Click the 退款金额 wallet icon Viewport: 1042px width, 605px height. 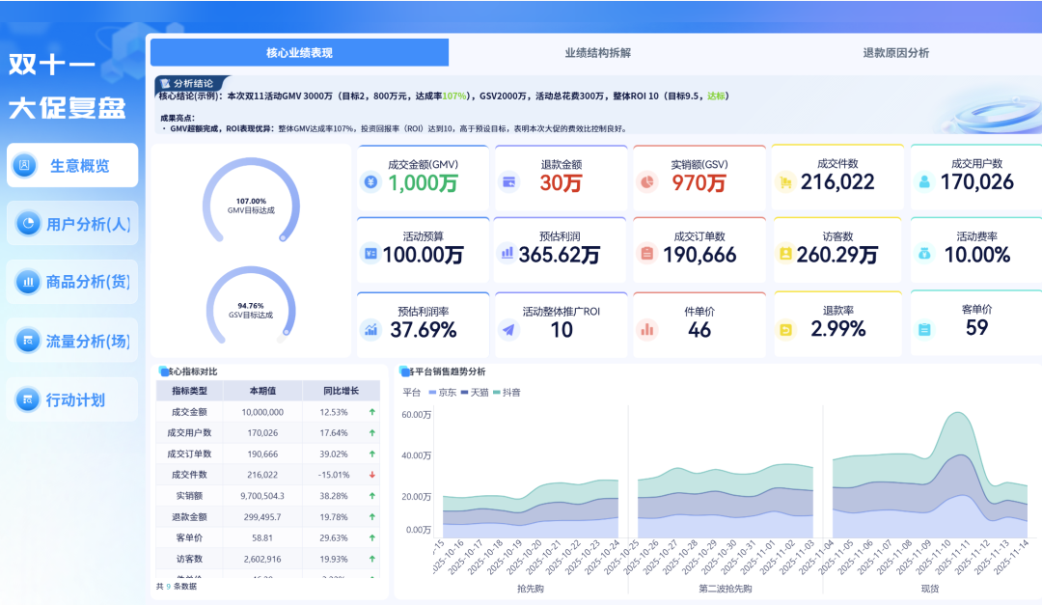pyautogui.click(x=509, y=181)
